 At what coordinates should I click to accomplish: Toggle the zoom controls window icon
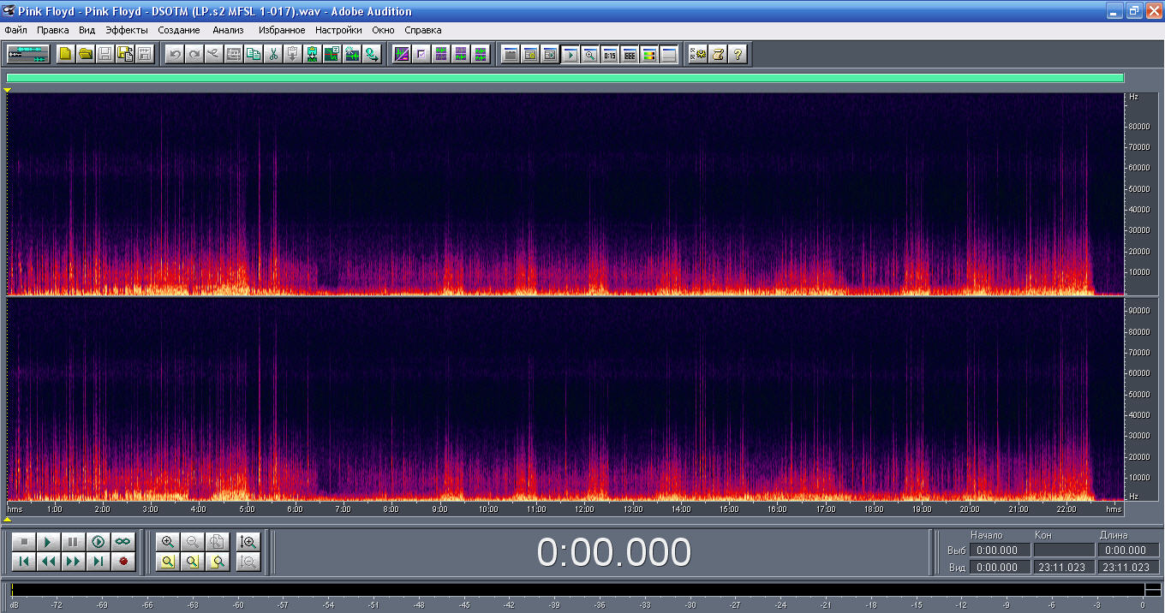click(x=590, y=54)
